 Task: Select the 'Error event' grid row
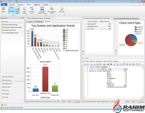(x=98, y=29)
